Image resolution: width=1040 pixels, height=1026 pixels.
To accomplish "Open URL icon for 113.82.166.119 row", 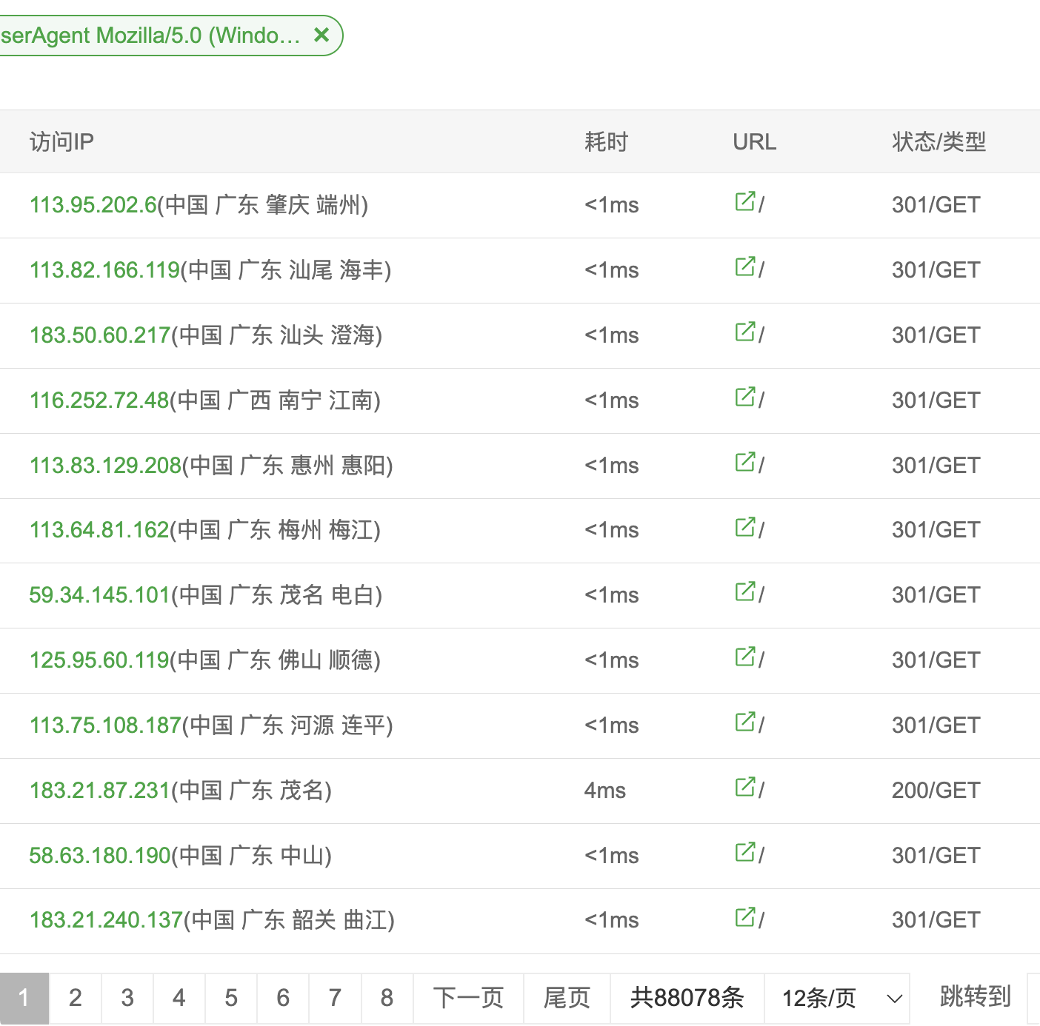I will point(744,266).
